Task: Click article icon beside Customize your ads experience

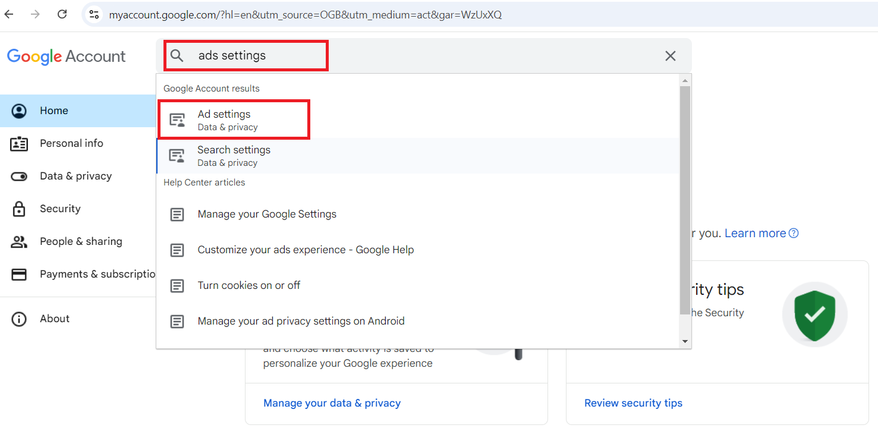Action: point(177,250)
